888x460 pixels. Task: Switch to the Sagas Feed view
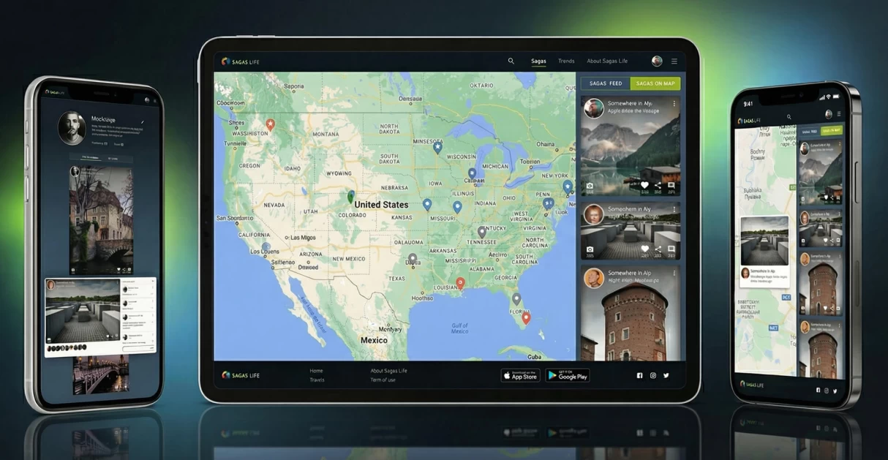[606, 83]
